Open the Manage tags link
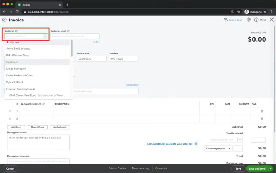The height and width of the screenshot is (173, 276). coord(132,85)
